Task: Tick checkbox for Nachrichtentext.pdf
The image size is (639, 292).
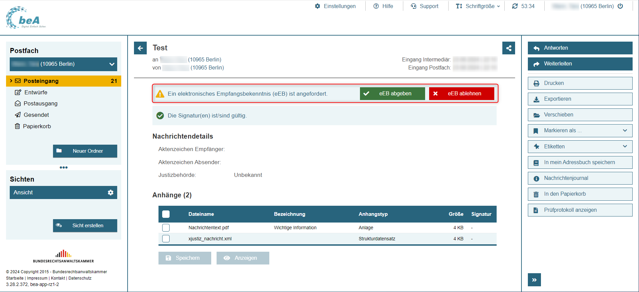Action: click(166, 228)
